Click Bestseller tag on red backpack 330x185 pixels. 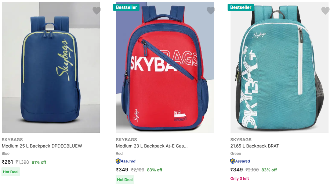127,7
